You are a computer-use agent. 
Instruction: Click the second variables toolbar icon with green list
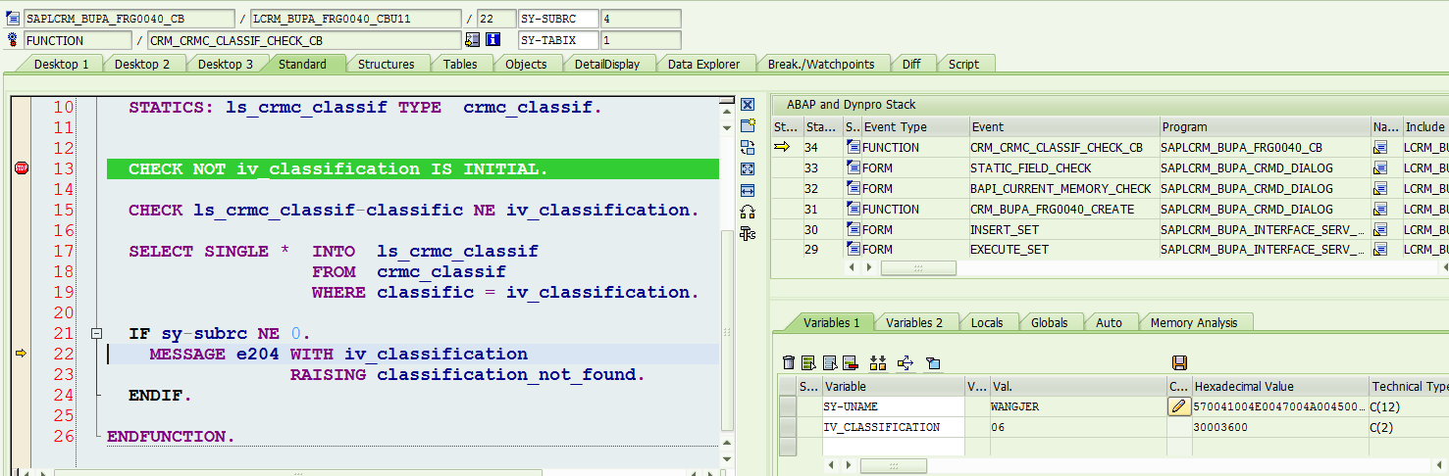click(x=808, y=362)
